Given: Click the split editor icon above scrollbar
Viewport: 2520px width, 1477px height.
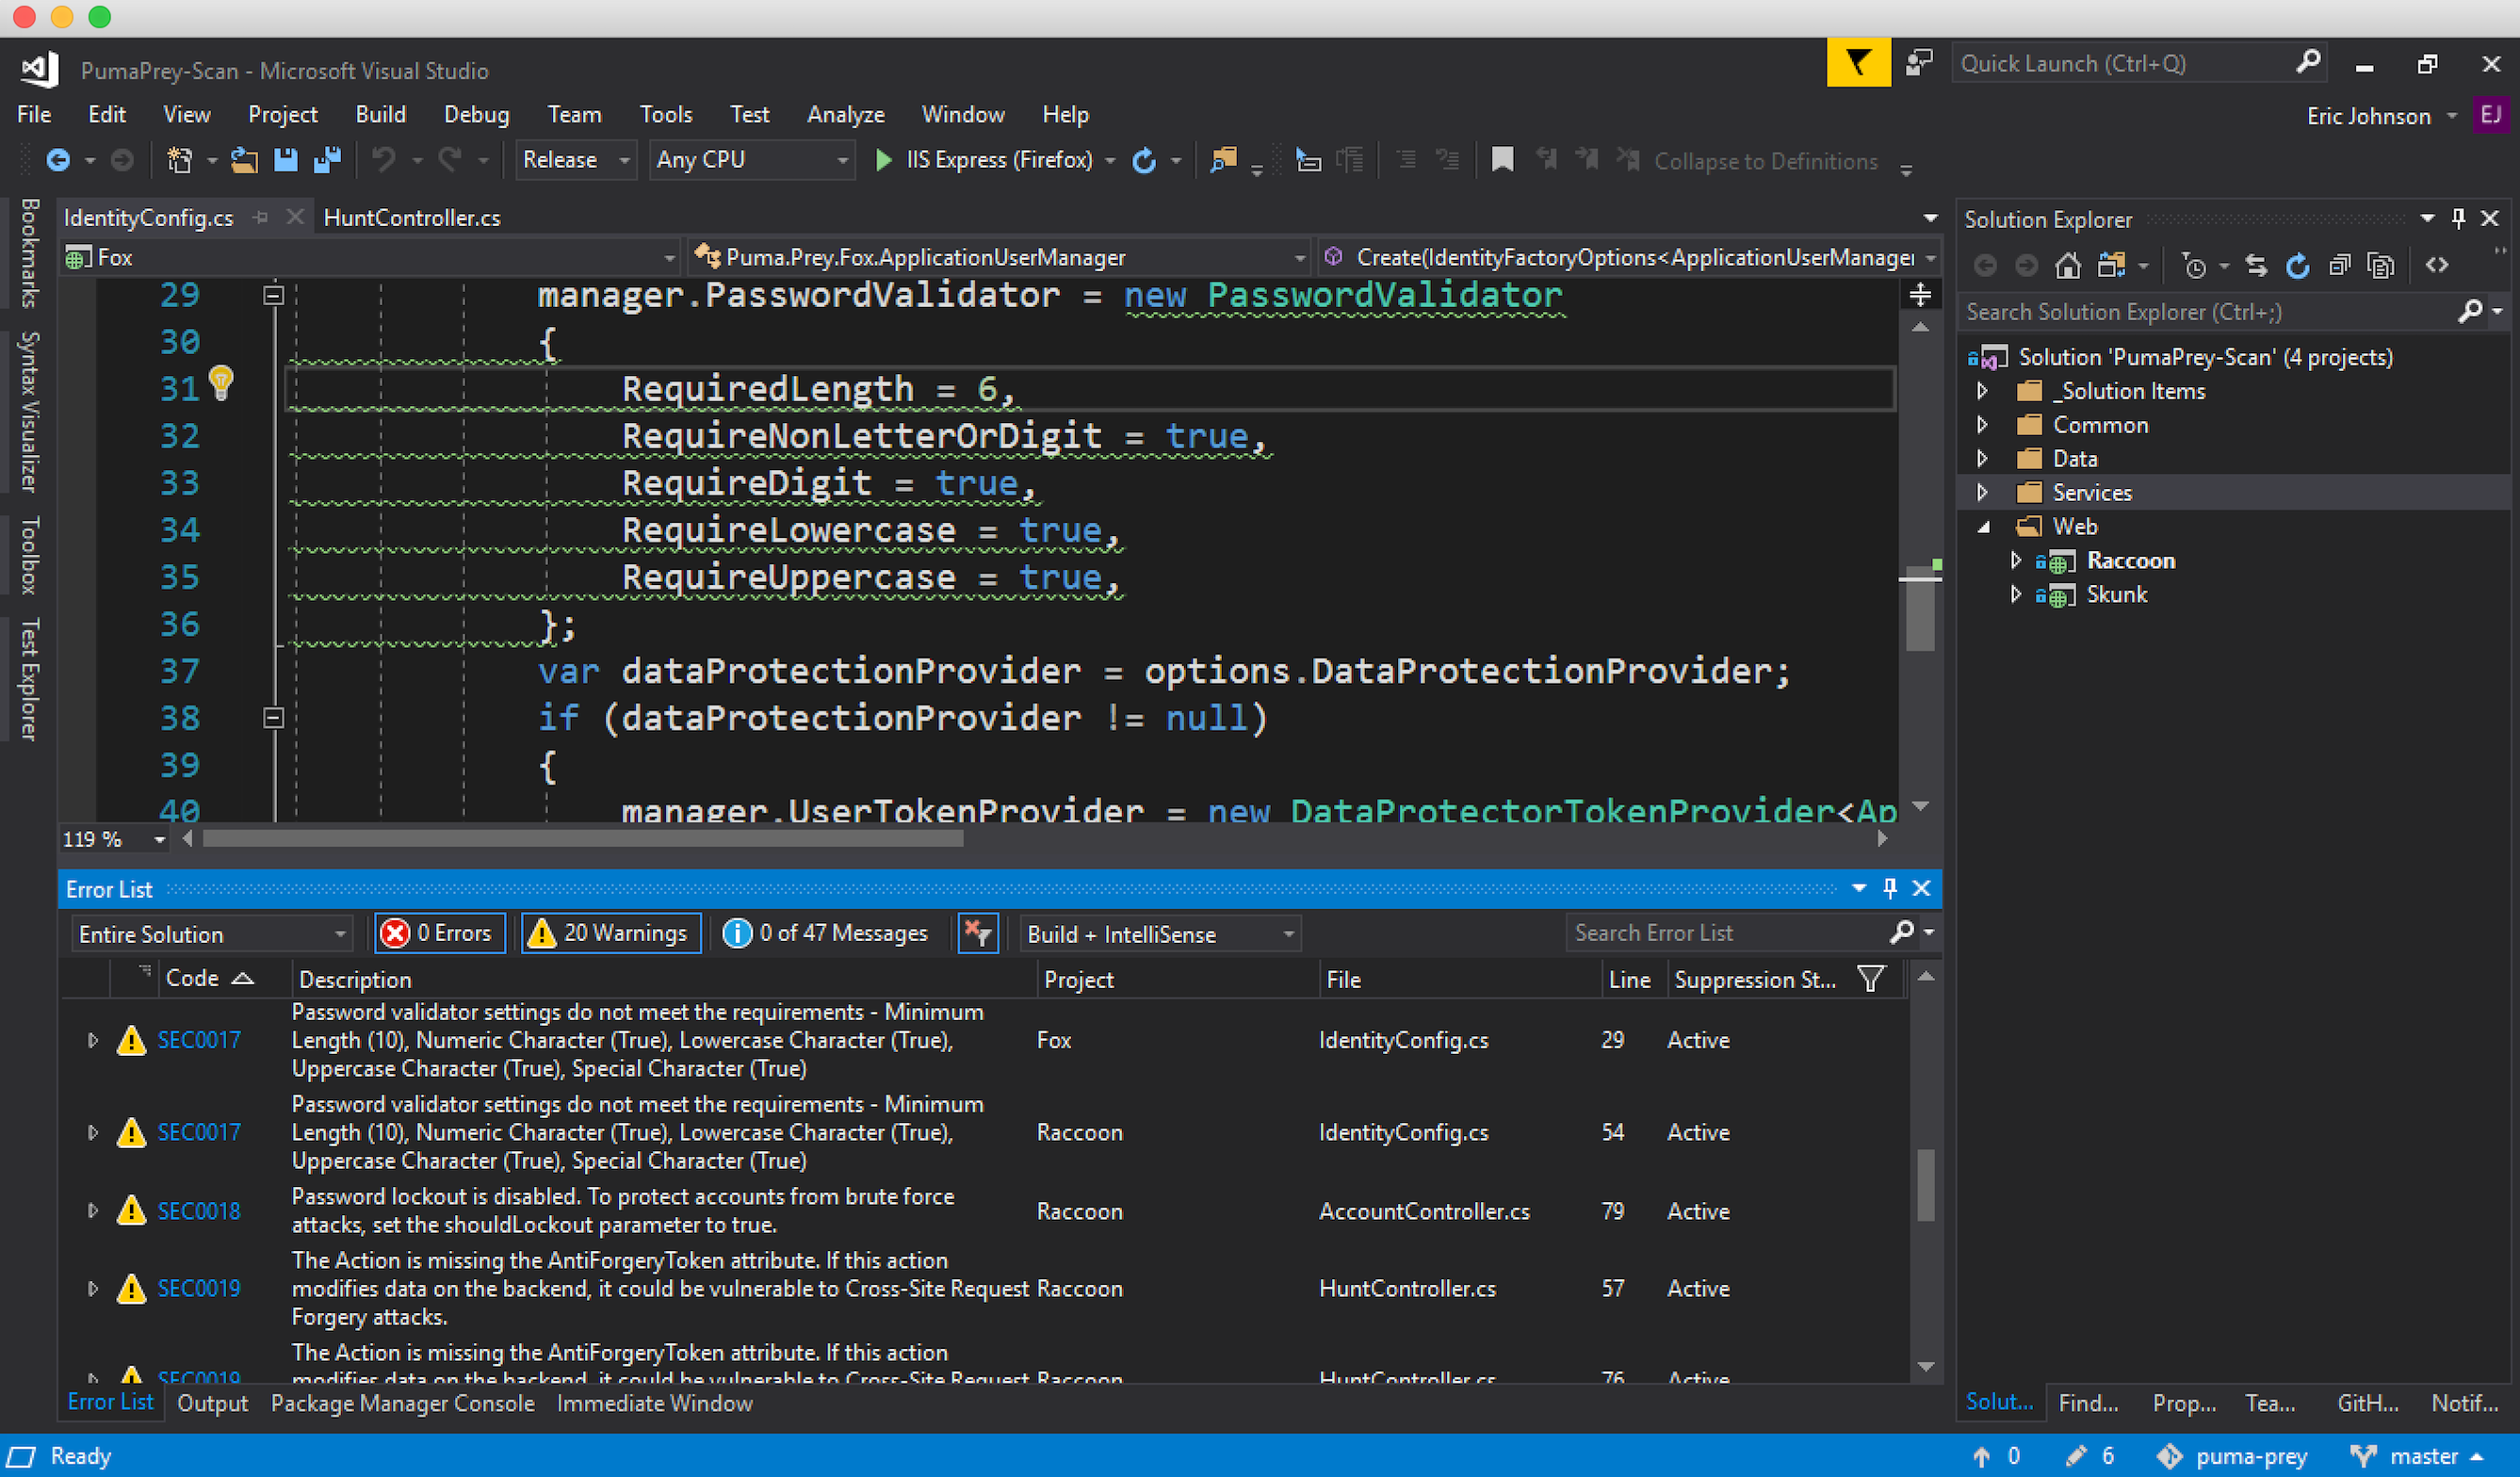Looking at the screenshot, I should tap(1920, 295).
